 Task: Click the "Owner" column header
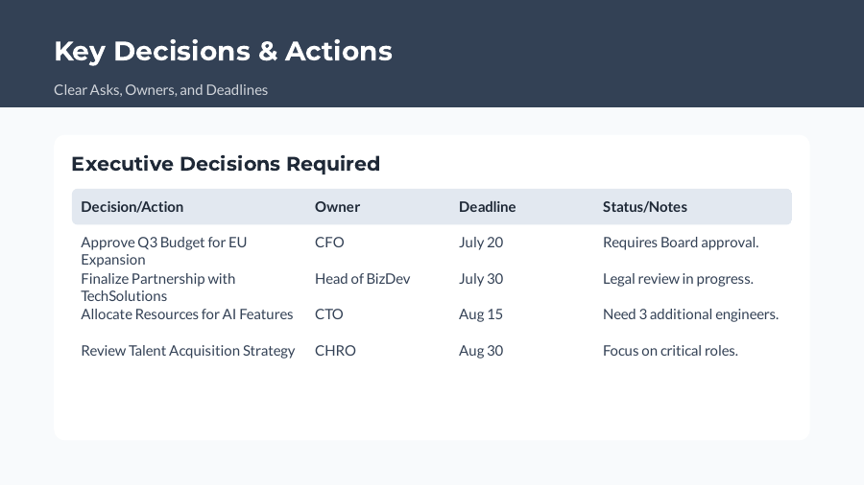(x=337, y=207)
